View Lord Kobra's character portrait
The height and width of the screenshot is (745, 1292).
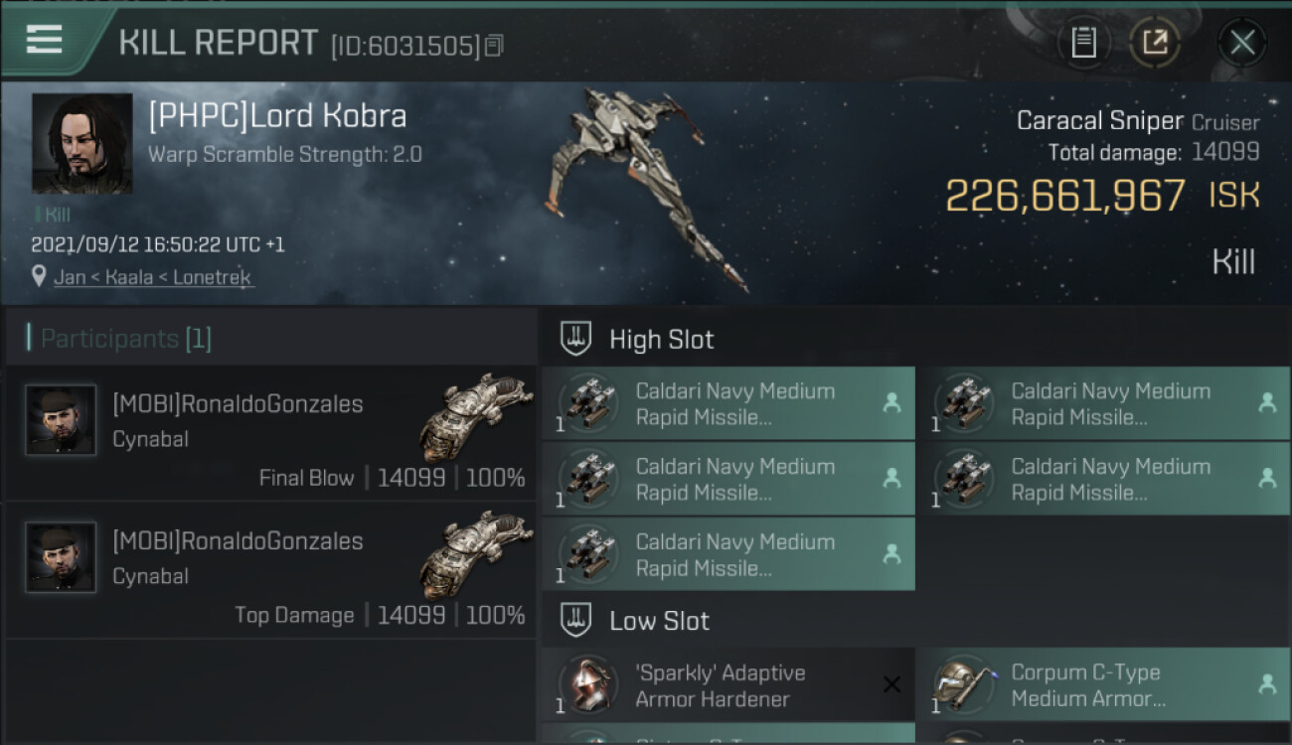pos(81,143)
